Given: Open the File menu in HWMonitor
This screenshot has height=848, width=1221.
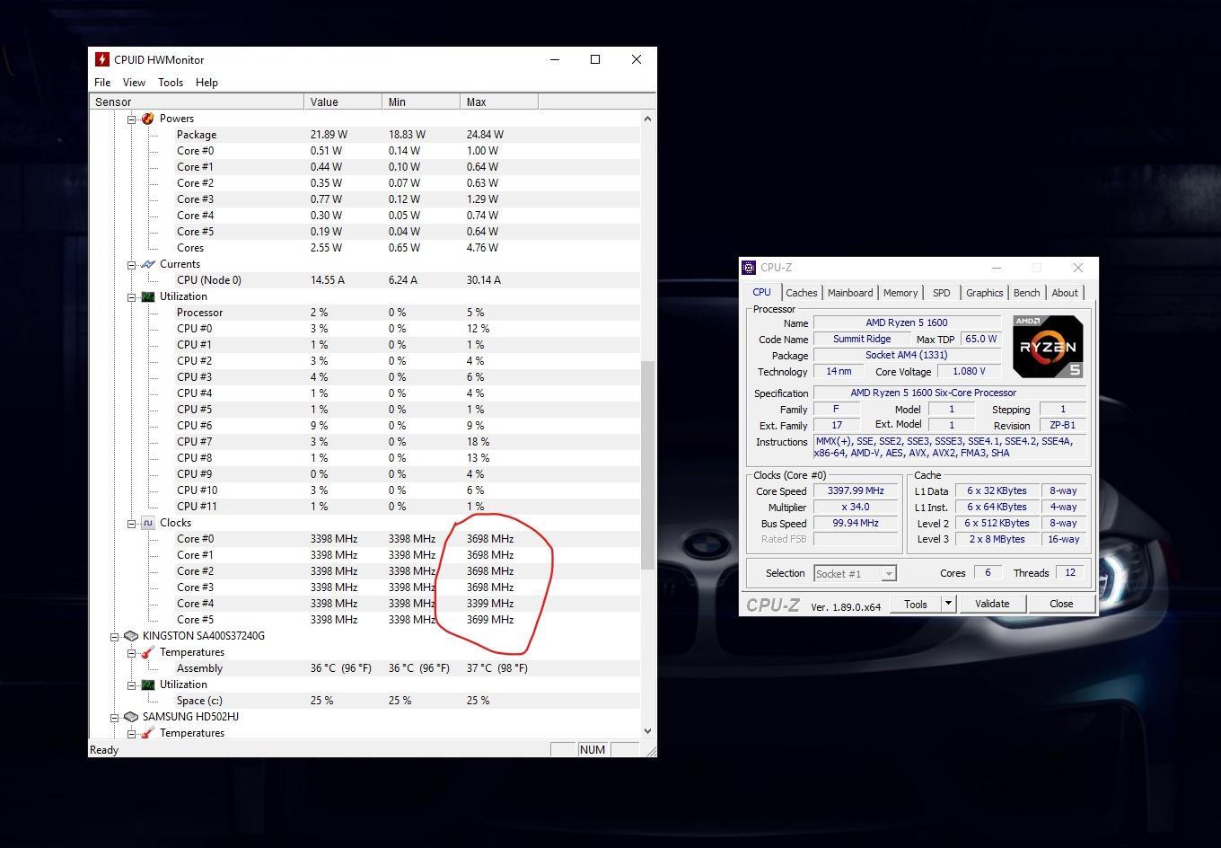Looking at the screenshot, I should click(102, 83).
